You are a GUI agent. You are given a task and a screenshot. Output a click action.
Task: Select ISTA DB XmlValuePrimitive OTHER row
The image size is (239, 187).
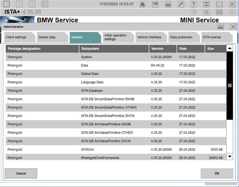pos(116,133)
